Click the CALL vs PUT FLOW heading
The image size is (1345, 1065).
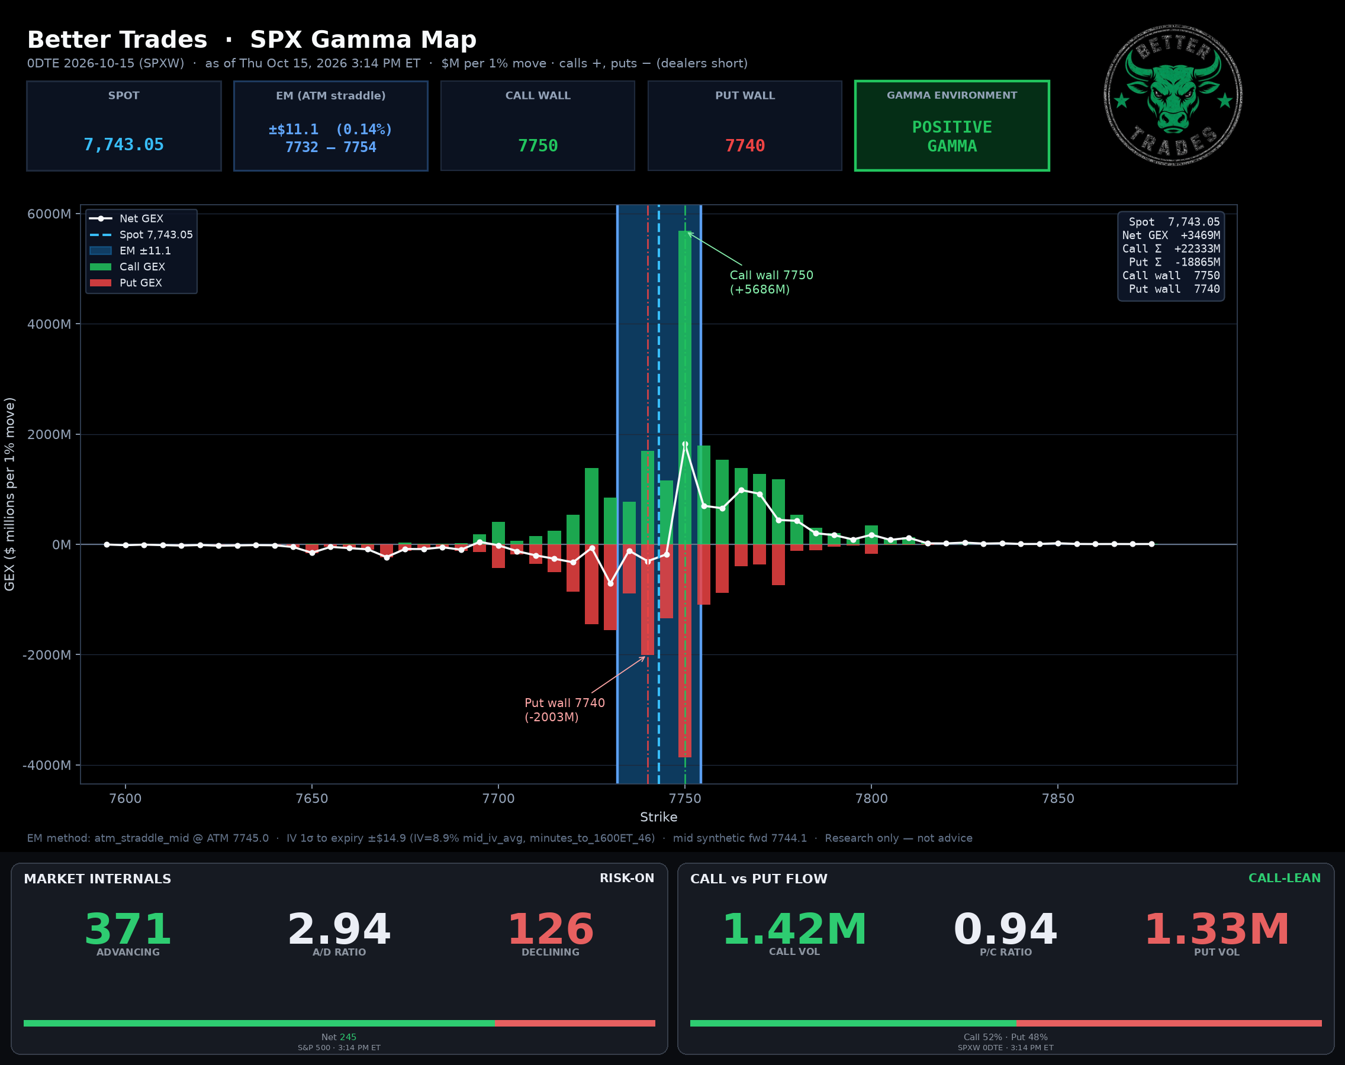758,879
